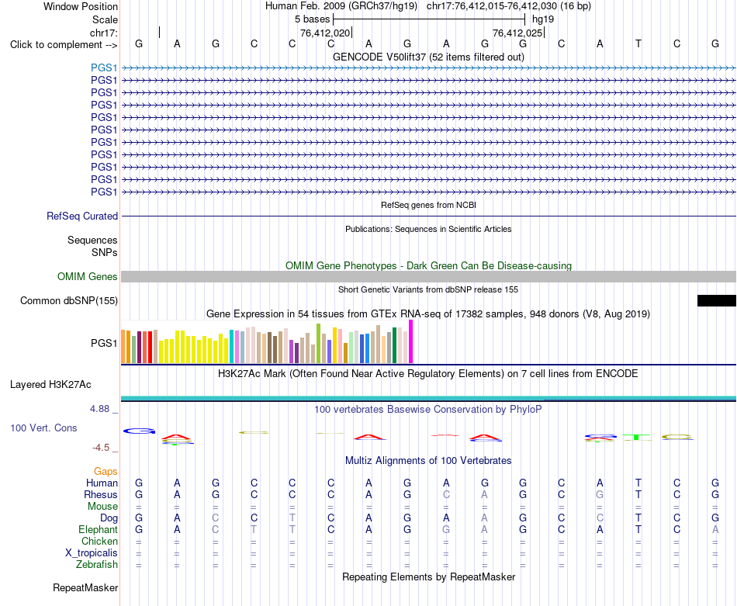Click the Human alignment row label
The height and width of the screenshot is (606, 737).
pos(102,483)
